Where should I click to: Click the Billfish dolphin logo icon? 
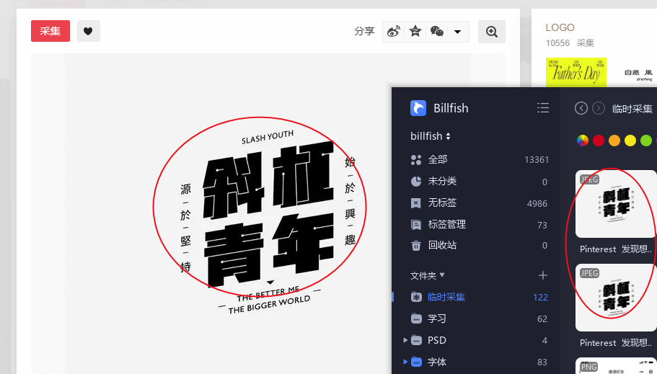tap(418, 108)
